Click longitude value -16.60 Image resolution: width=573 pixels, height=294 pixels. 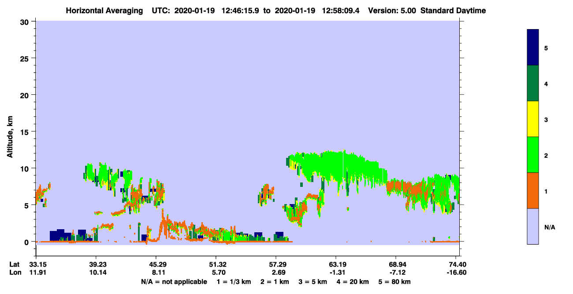[x=457, y=272]
